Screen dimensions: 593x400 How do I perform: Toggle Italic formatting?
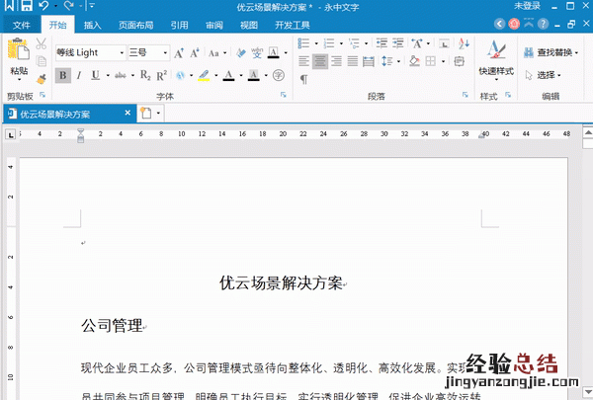pos(79,75)
